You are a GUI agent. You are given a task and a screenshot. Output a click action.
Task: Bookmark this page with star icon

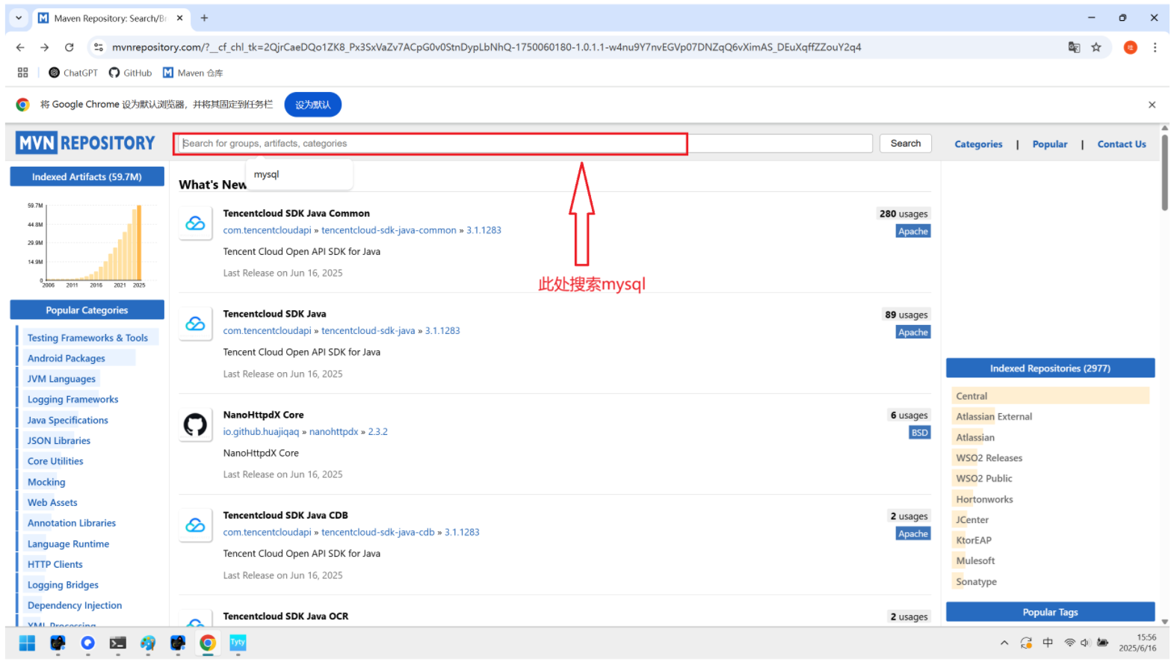pyautogui.click(x=1096, y=47)
